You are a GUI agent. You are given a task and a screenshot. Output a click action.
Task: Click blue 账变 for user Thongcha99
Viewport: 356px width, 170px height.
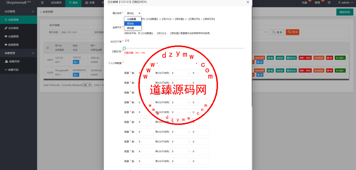tap(260, 75)
